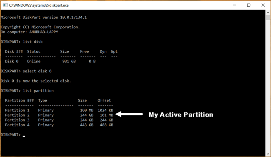This screenshot has height=157, width=271.
Task: Click the 'Offset' column header
Action: coord(104,100)
